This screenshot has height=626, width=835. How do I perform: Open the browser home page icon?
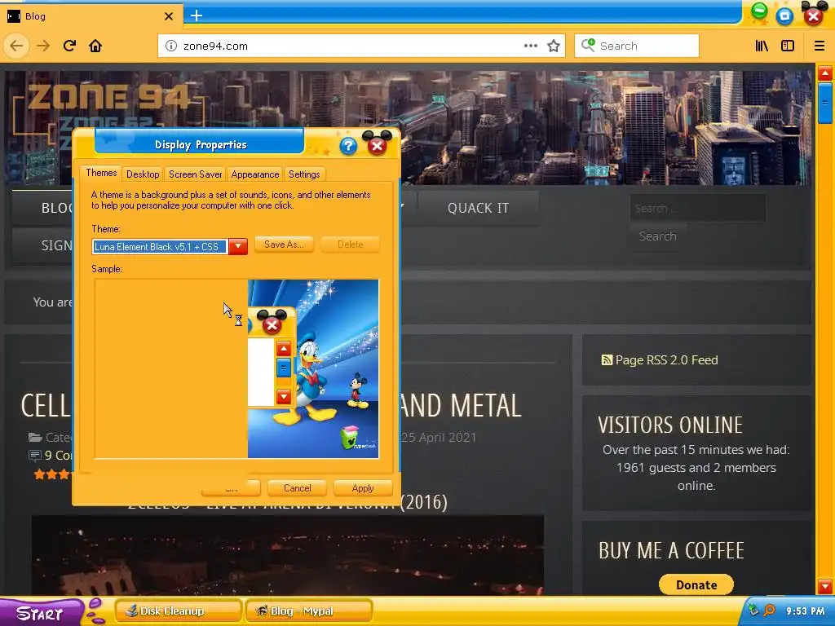(95, 46)
